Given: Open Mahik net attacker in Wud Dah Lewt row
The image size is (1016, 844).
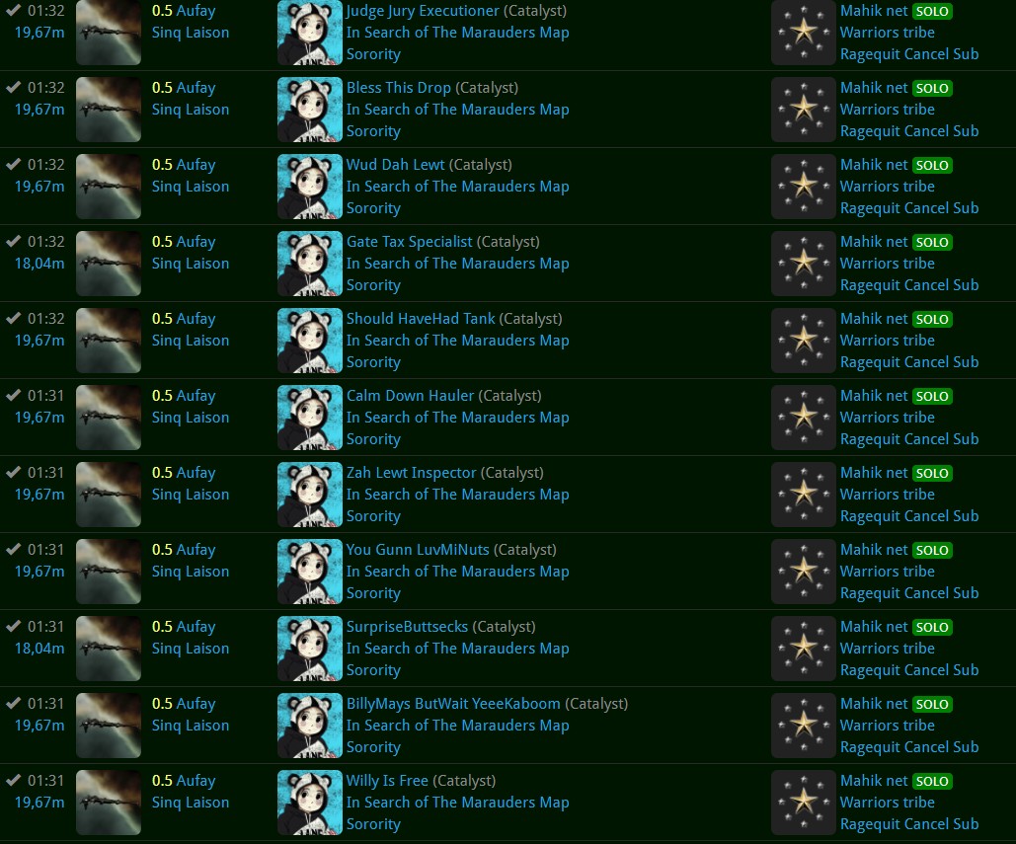Looking at the screenshot, I should pyautogui.click(x=874, y=165).
